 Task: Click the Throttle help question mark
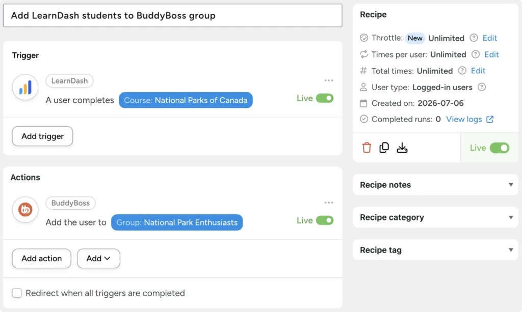click(474, 38)
